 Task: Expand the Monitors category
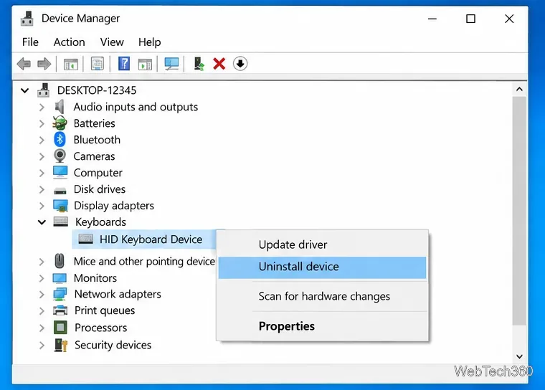tap(42, 278)
